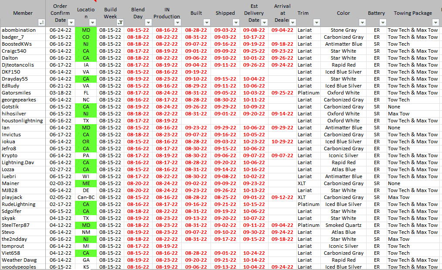442x270 pixels.
Task: Open the Member column sort button
Action: (41, 22)
